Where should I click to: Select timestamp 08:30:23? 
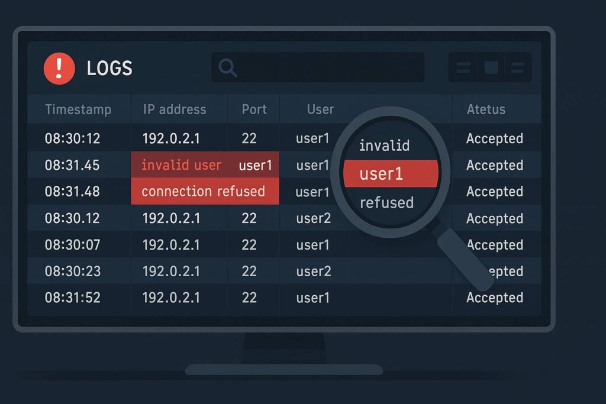click(x=73, y=271)
